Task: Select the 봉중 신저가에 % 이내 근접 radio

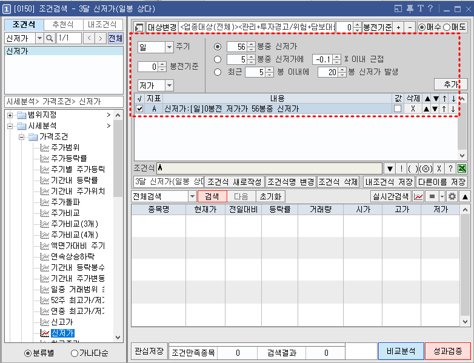Action: [x=218, y=59]
